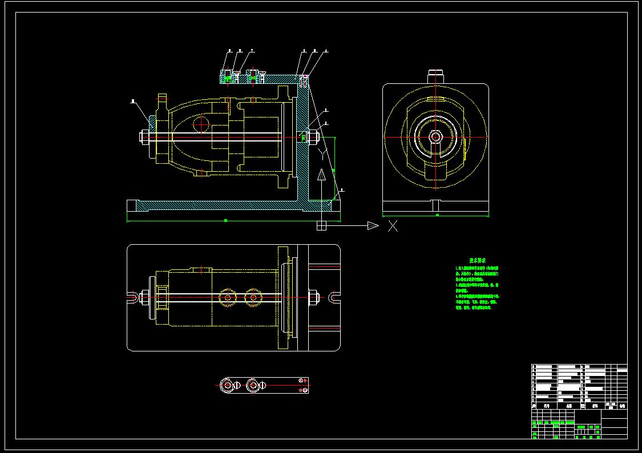
Task: Select the hatched base plate in the front view
Action: pos(233,205)
